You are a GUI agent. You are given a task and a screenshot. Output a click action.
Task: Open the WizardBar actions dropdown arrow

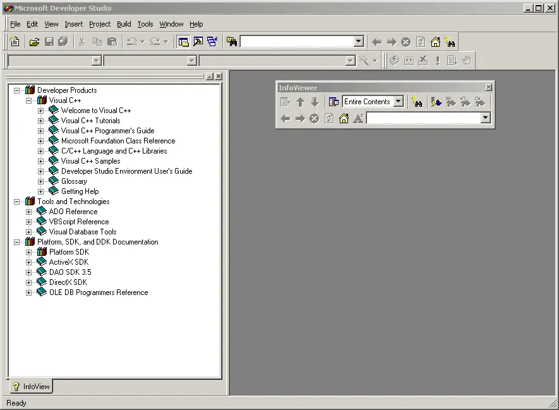pos(375,60)
